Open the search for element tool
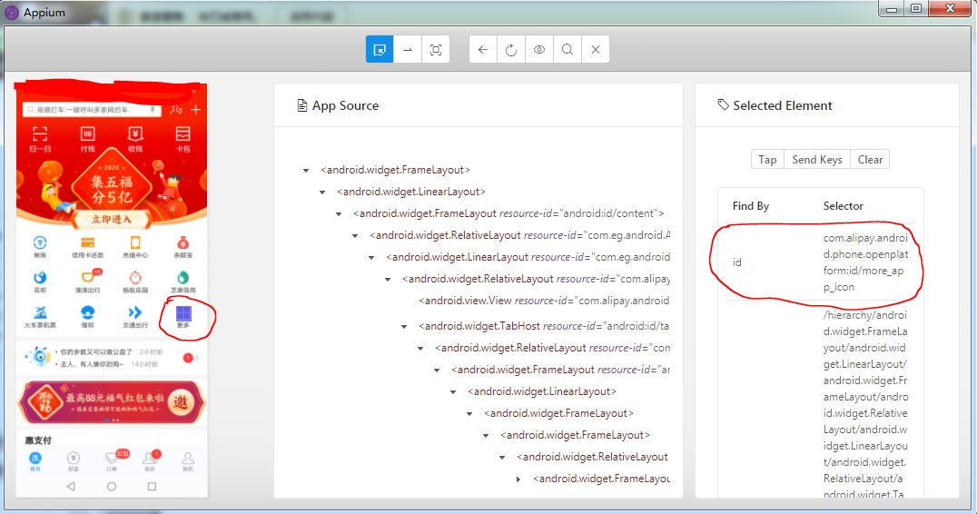Screen dimensions: 977x514 tap(567, 49)
